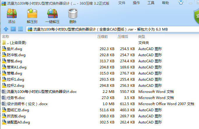Click the 169.6 KB compressed size
199x129 pixels.
tap(127, 67)
